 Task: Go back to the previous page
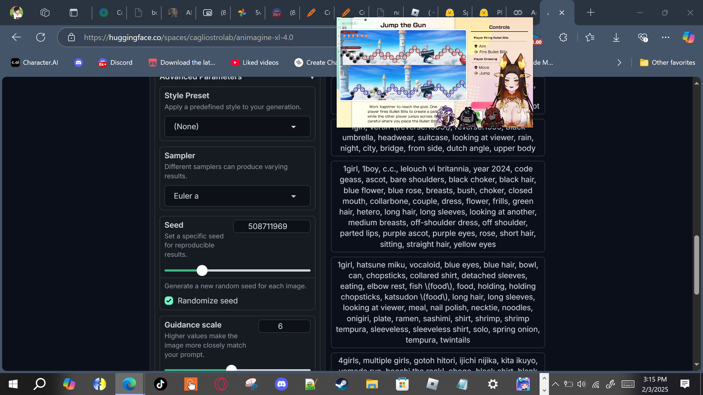[16, 37]
